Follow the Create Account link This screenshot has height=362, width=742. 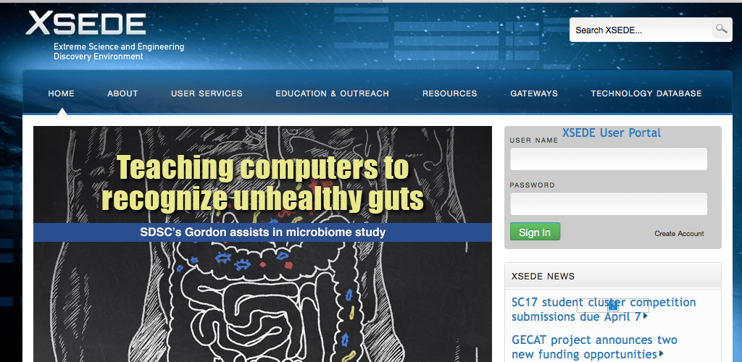[x=679, y=233]
